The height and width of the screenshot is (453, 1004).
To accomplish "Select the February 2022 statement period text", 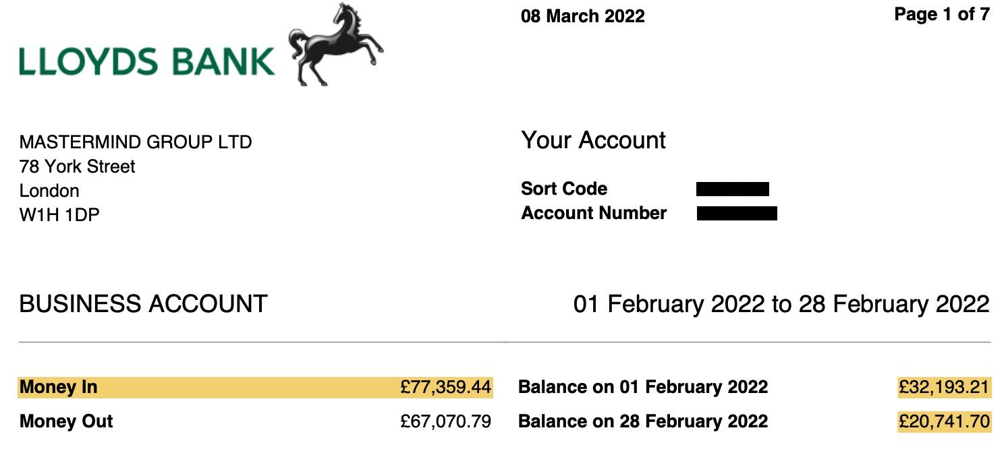I will [781, 304].
